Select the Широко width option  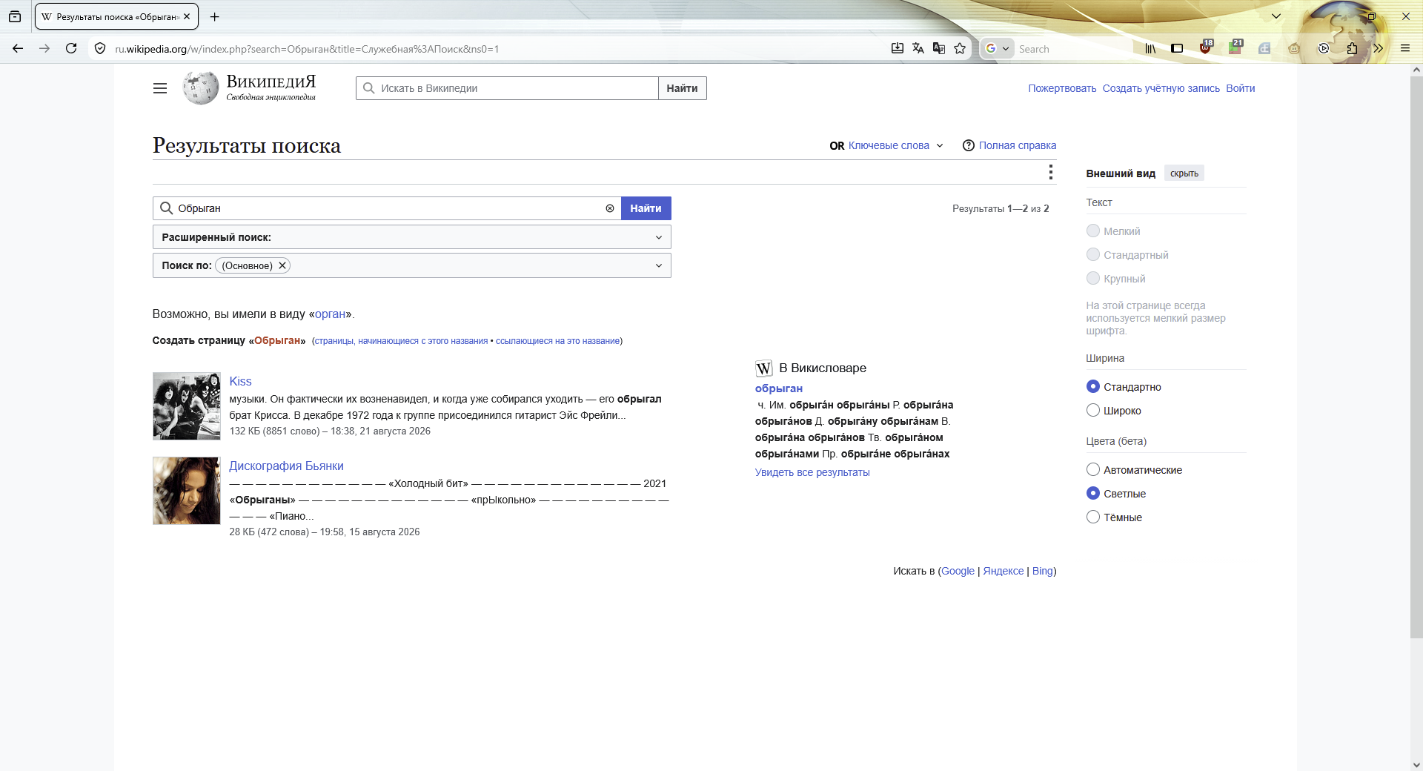point(1093,410)
